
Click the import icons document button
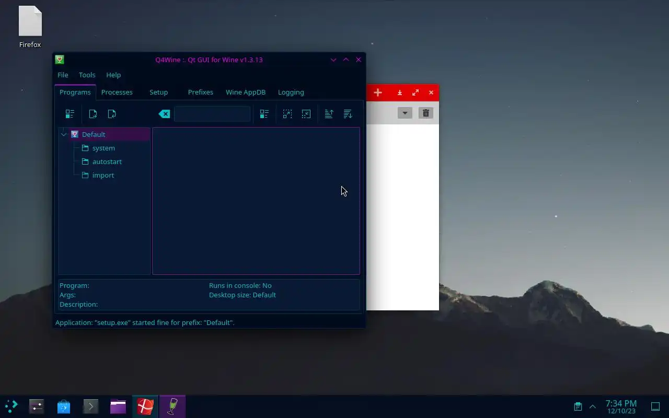coord(111,114)
